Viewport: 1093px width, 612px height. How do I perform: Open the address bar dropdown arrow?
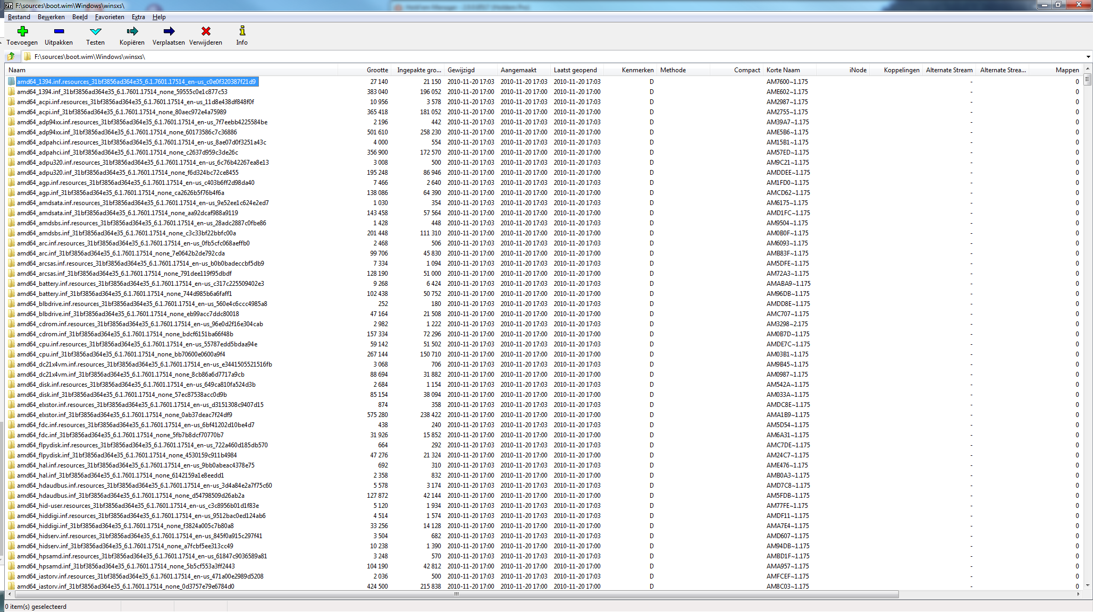1088,57
